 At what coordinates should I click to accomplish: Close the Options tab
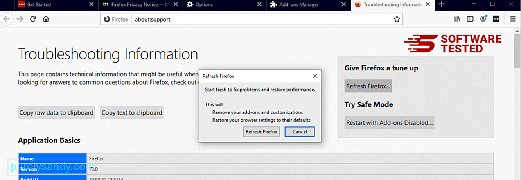[x=259, y=5]
